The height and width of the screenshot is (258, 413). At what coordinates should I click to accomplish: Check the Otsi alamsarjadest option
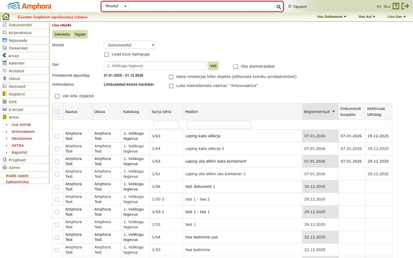pos(236,66)
